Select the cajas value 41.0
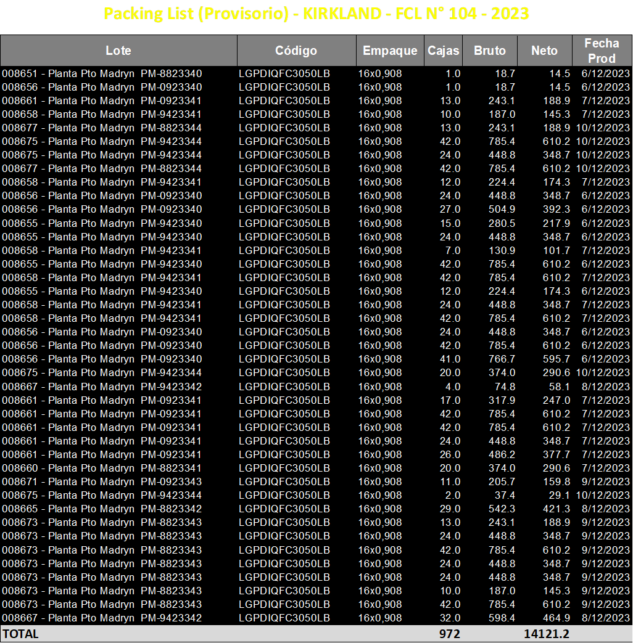Viewport: 633px width, 643px height. pos(450,359)
